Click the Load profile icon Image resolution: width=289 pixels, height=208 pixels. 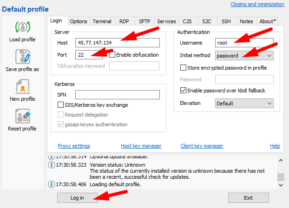pos(22,27)
